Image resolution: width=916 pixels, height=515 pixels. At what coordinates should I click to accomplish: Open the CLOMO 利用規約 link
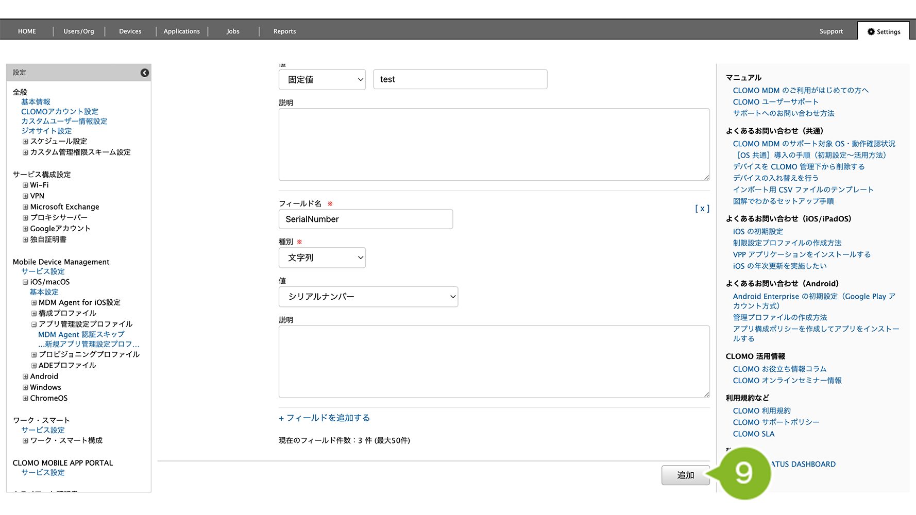[761, 411]
